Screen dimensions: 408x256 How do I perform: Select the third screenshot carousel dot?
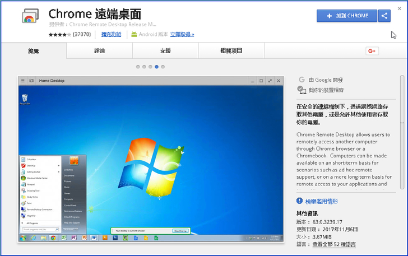tap(150, 67)
